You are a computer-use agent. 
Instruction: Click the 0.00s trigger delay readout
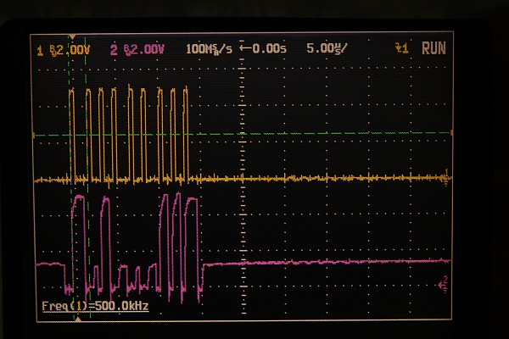coord(266,50)
